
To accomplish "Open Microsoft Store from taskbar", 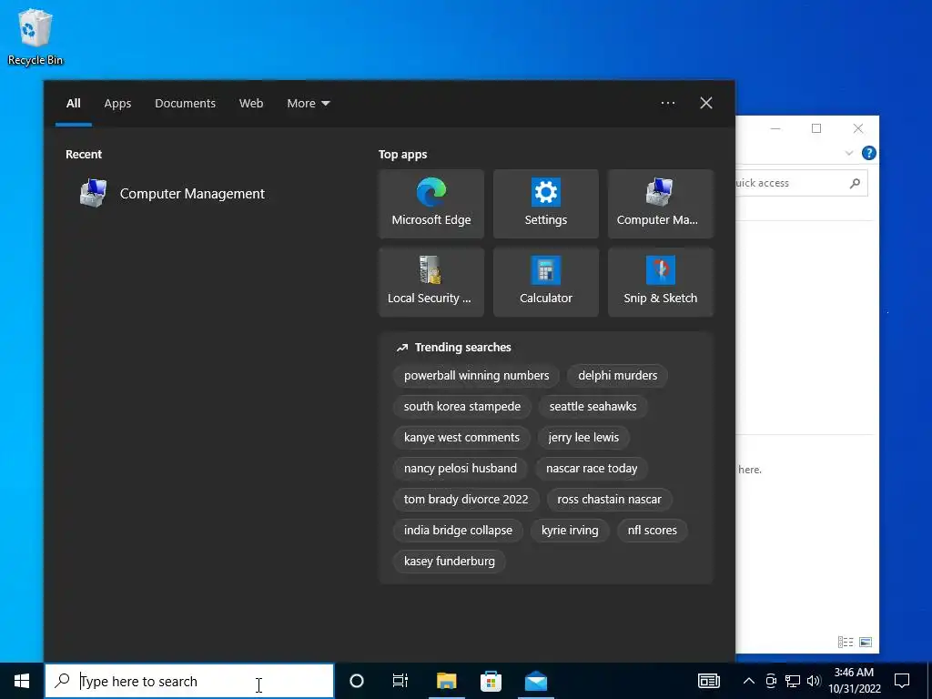I will click(x=491, y=681).
